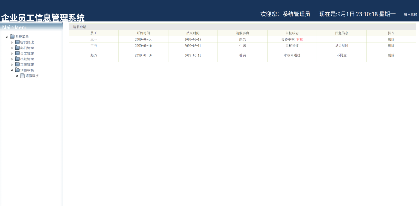Viewport: 419px width, 206px height.
Task: Open the 出勤管理 menu label
Action: pyautogui.click(x=27, y=59)
